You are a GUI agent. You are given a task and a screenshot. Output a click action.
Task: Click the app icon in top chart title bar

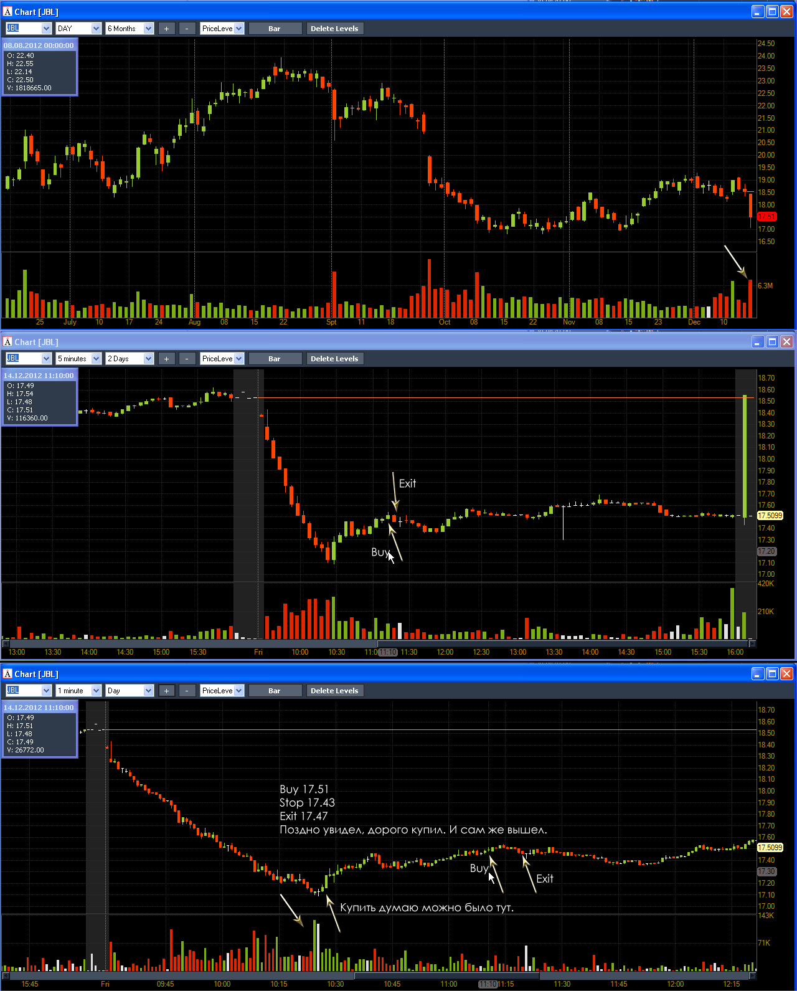7,12
